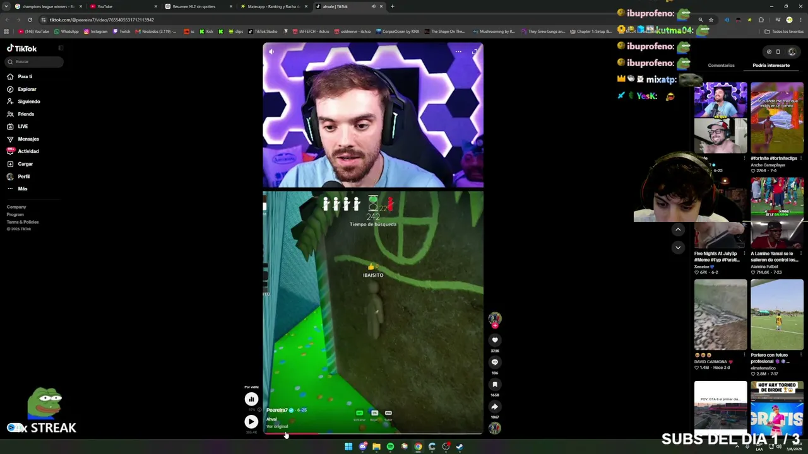Switch to the Comentarios tab
808x454 pixels.
pyautogui.click(x=721, y=65)
